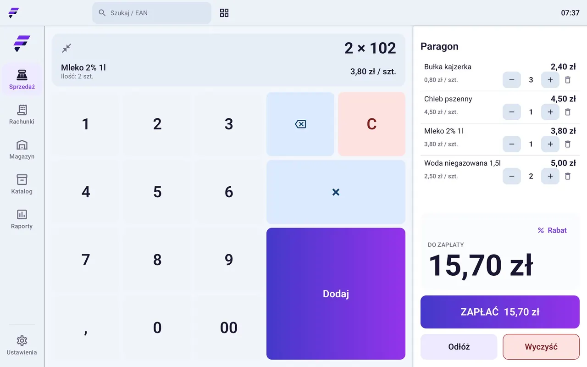Focus the Szukaj / EAN search field
The image size is (587, 367).
(152, 13)
